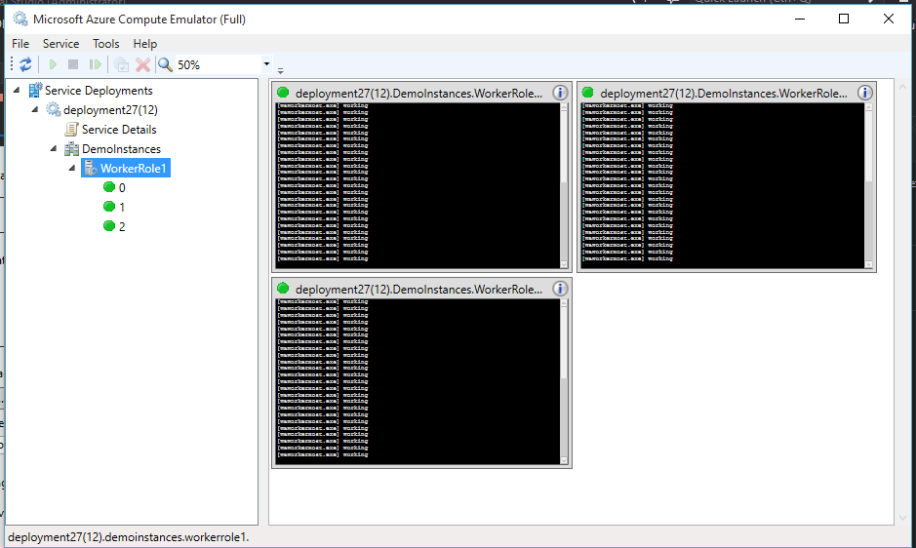The width and height of the screenshot is (916, 548).
Task: Click the green status dot of instance 0
Action: [108, 187]
